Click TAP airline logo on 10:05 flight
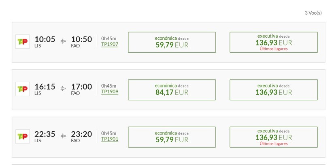 [22, 42]
